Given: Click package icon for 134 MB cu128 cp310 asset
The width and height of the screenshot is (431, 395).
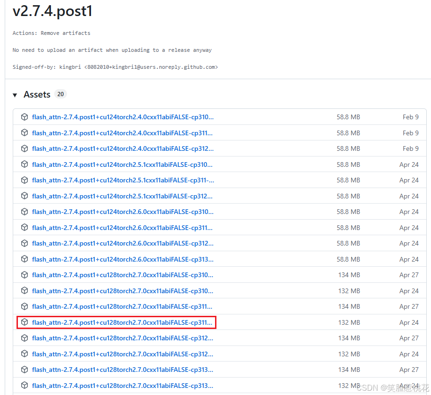Looking at the screenshot, I should (x=25, y=275).
